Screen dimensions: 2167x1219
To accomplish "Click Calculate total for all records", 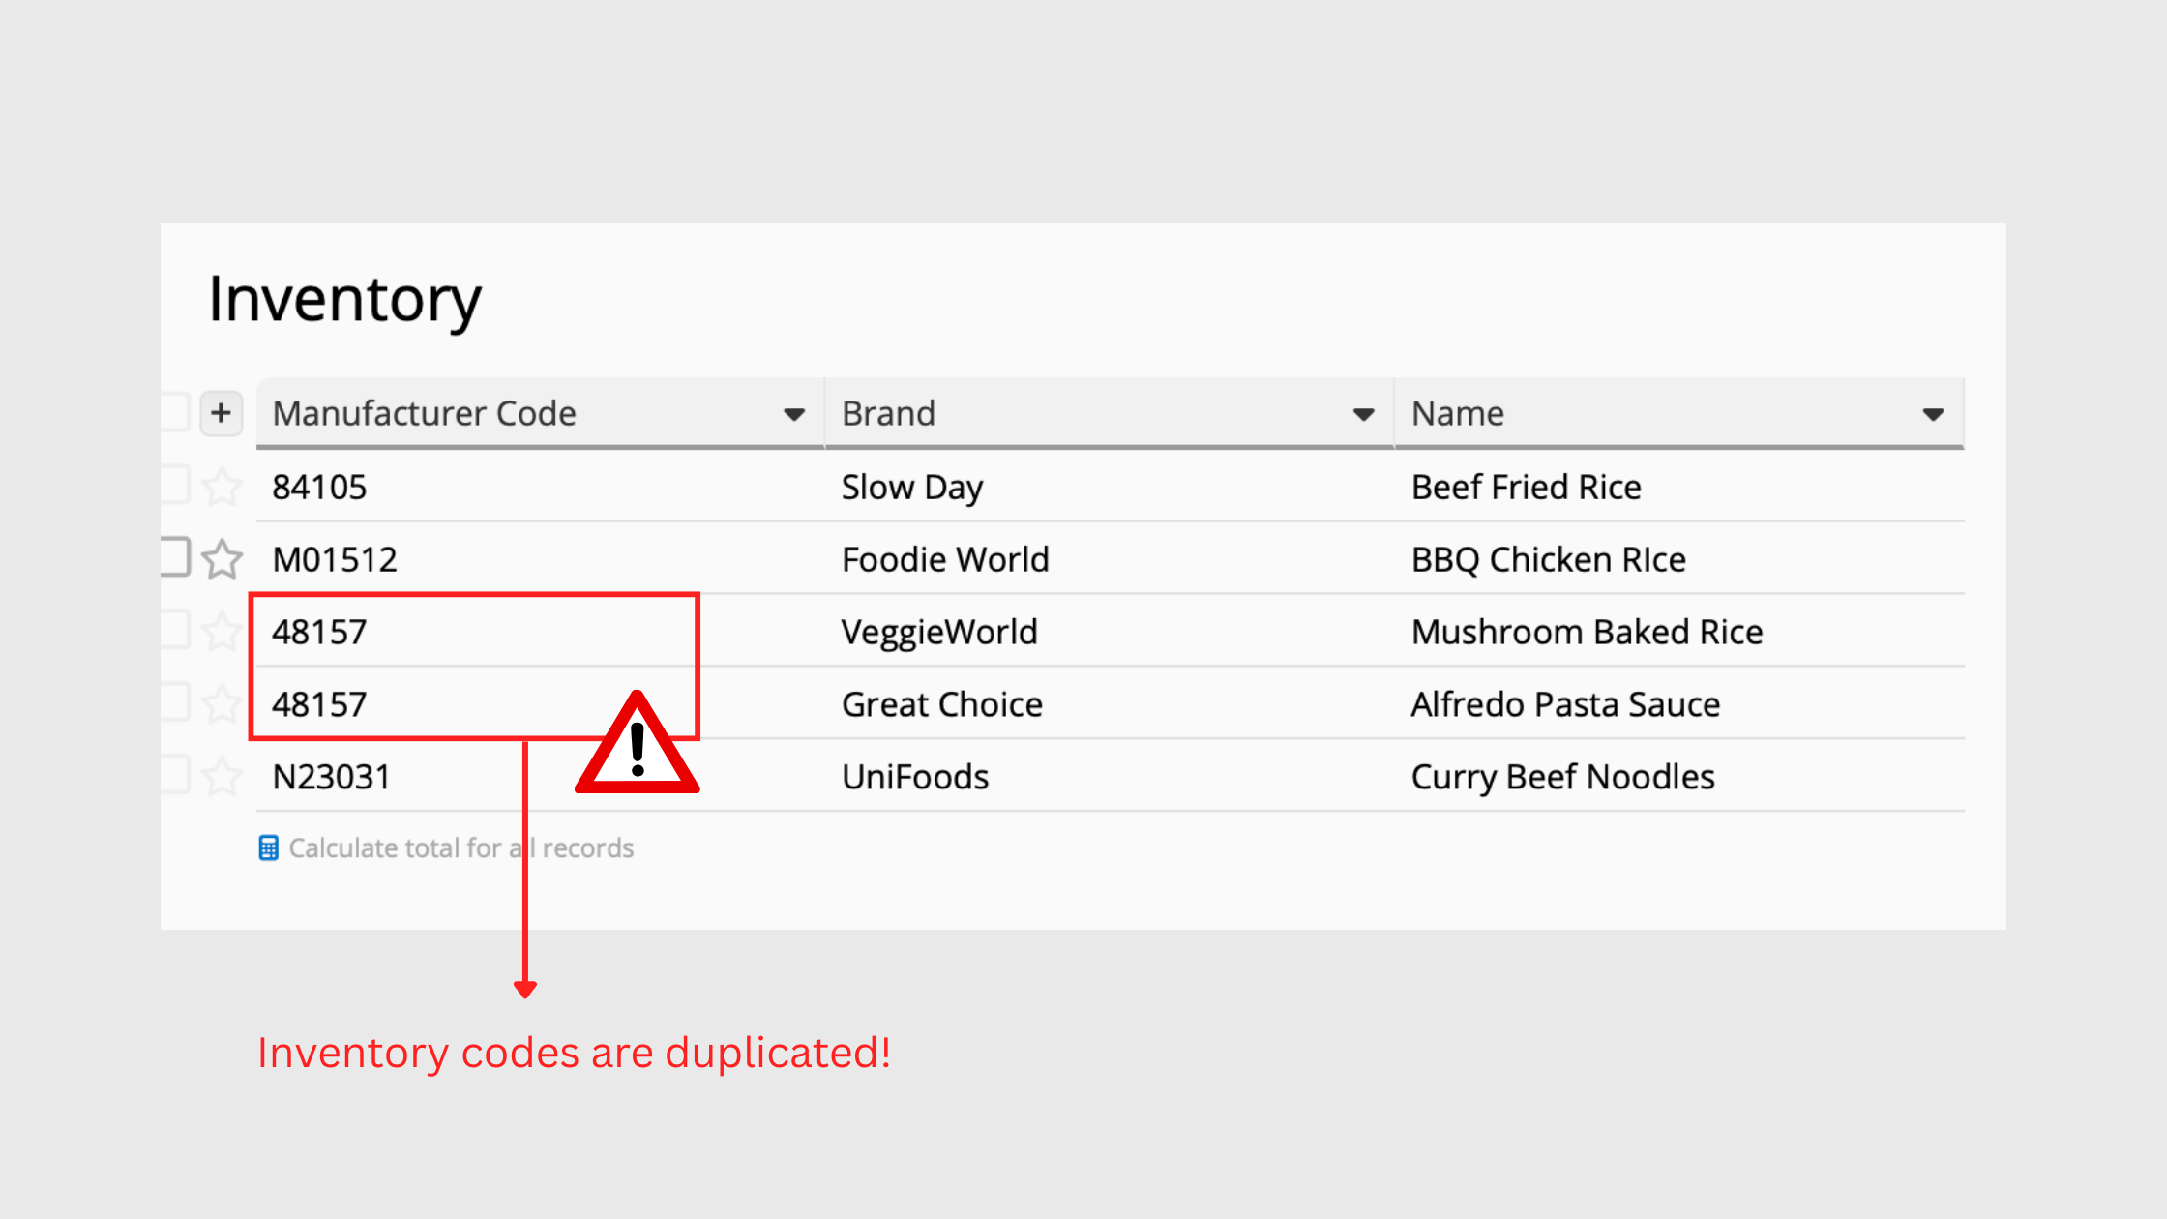I will [x=460, y=848].
